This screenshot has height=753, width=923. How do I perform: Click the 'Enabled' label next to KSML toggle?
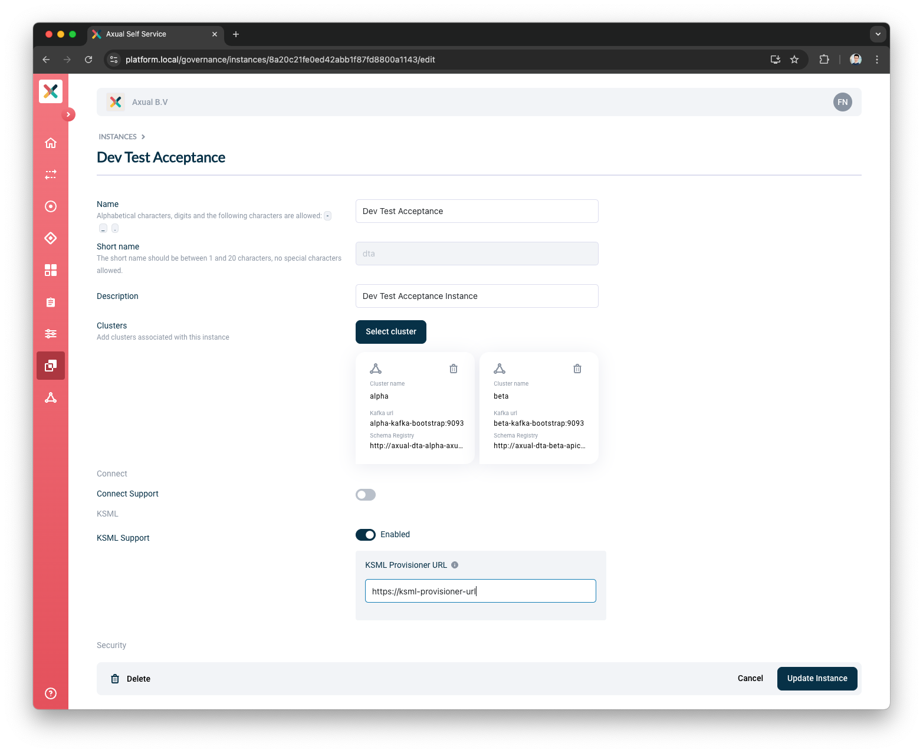[x=395, y=535]
